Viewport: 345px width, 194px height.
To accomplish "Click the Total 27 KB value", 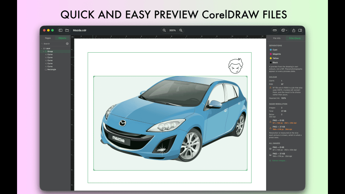I will [284, 111].
